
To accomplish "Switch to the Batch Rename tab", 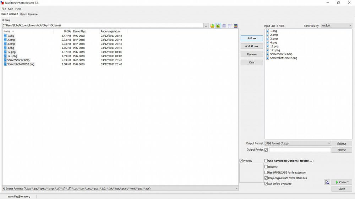I will pyautogui.click(x=29, y=14).
